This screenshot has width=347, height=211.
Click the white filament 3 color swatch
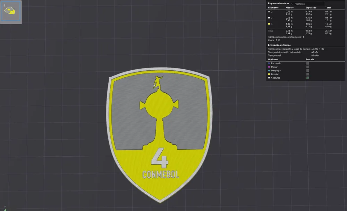pyautogui.click(x=269, y=18)
